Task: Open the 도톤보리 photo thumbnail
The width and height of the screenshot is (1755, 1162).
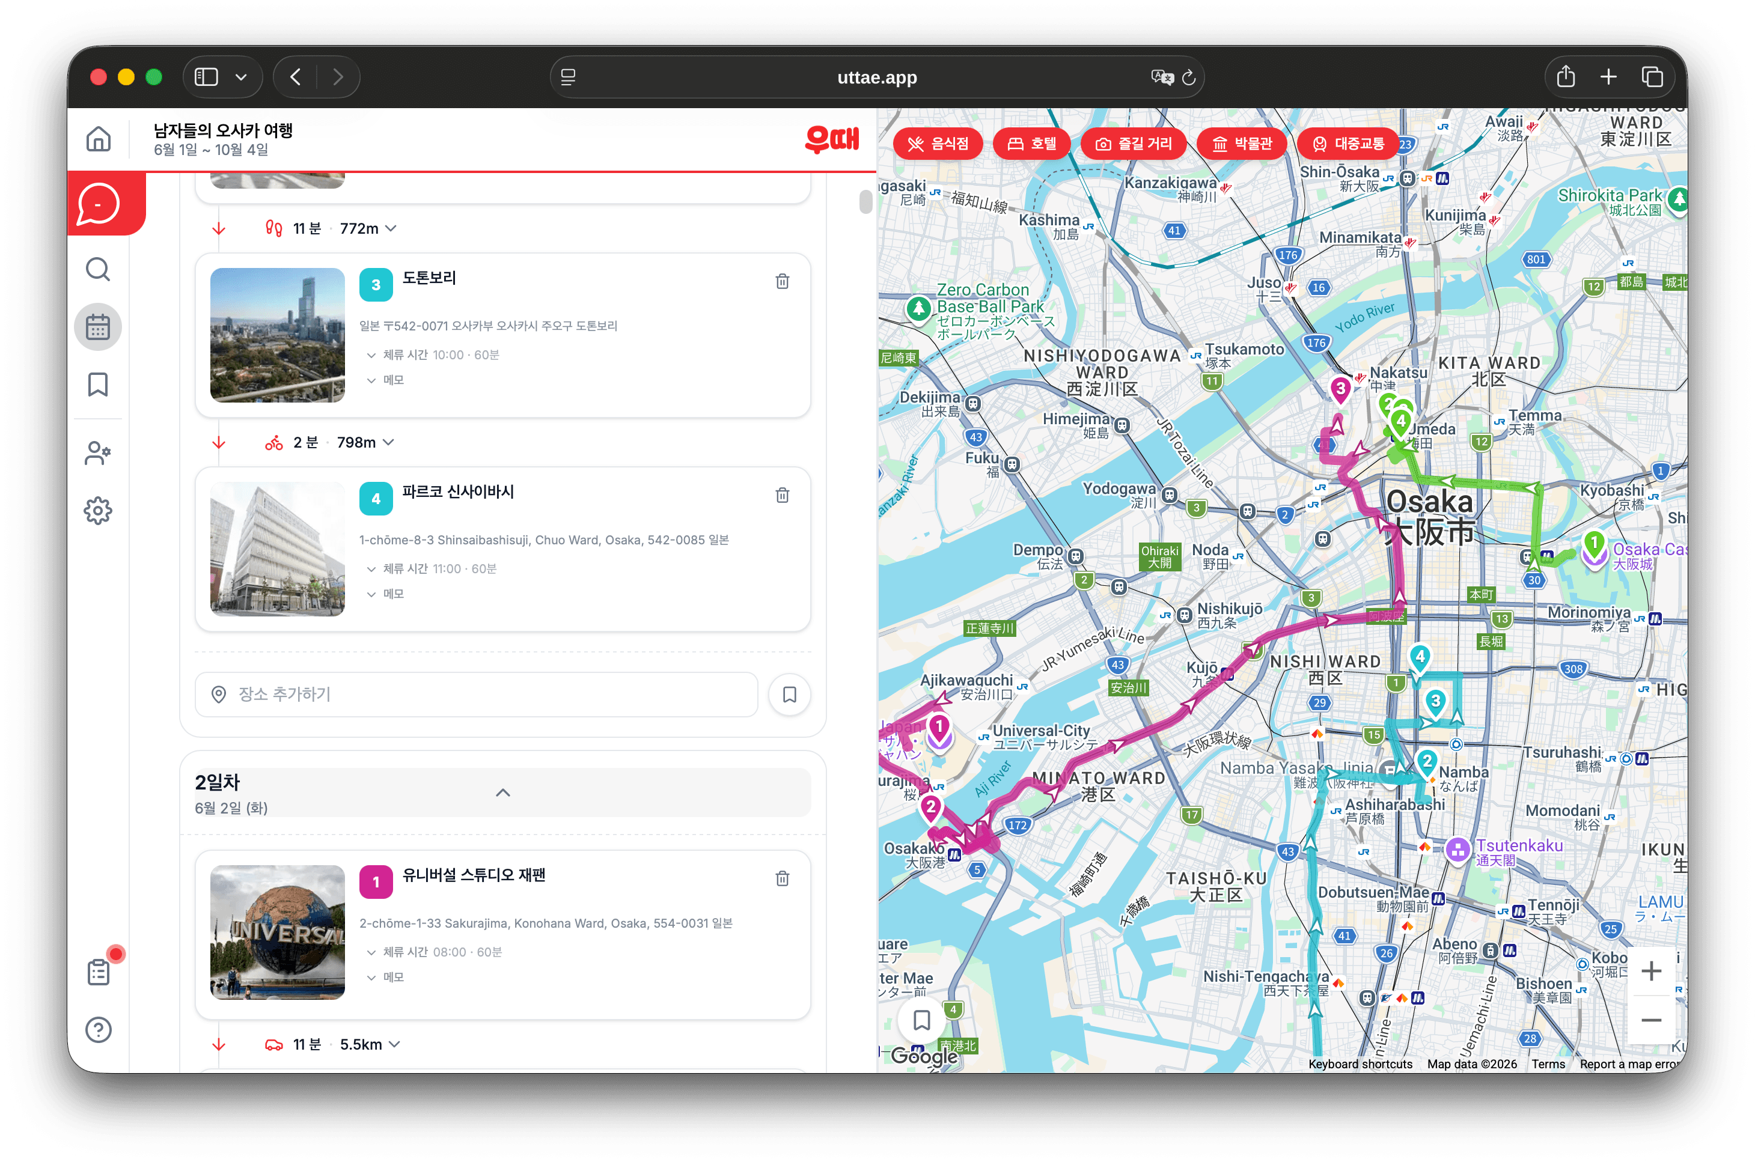Action: pos(277,335)
